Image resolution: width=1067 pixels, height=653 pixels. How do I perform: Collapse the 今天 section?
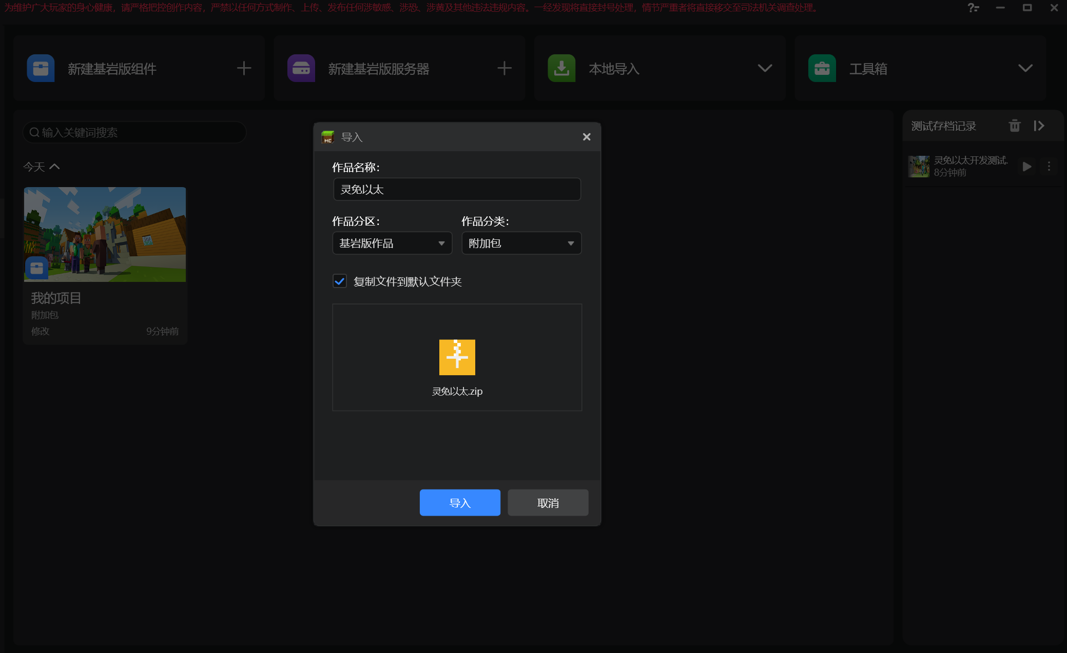click(54, 167)
